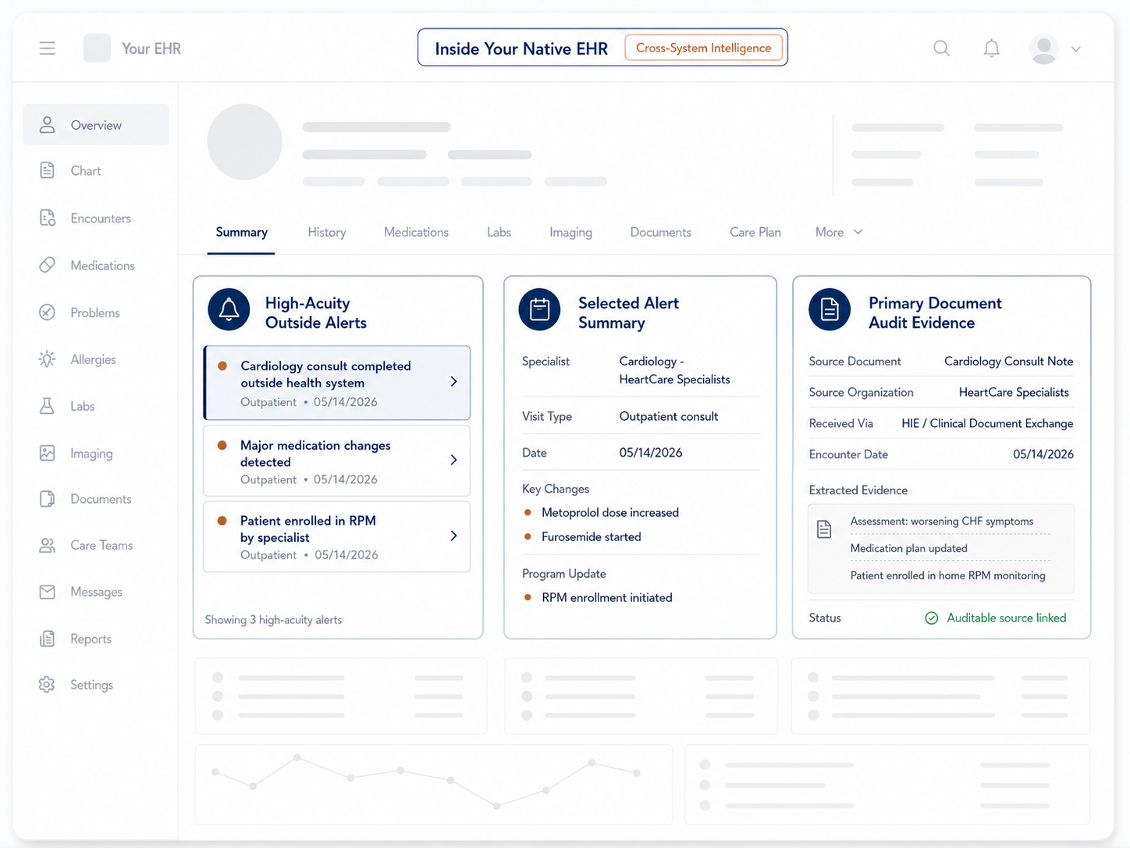Click the Primary Document Audit Evidence icon
The width and height of the screenshot is (1130, 848).
tap(830, 309)
